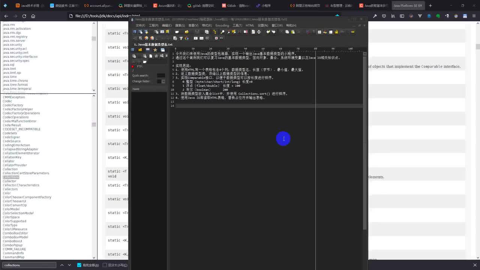Click the printer icon in the EditPlus toolbar

(259, 32)
